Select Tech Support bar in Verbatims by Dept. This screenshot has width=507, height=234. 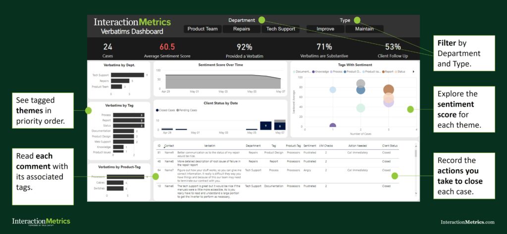tap(128, 75)
